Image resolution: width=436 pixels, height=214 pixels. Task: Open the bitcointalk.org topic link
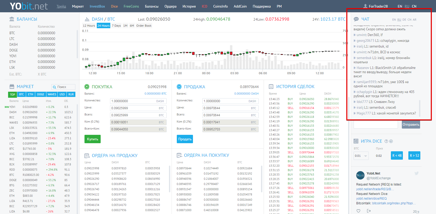point(393,203)
